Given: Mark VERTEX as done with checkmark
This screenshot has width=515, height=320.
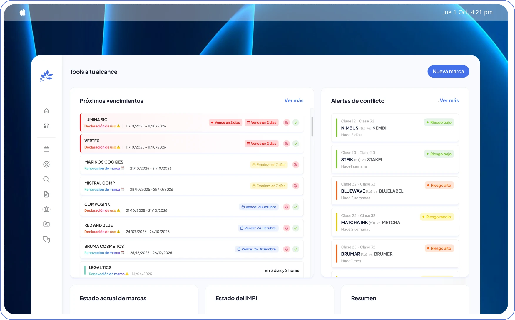Looking at the screenshot, I should (x=296, y=144).
